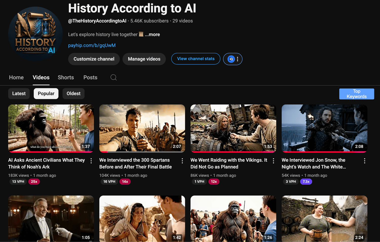Click the 2:08 duration badge
This screenshot has height=242, width=380.
click(x=359, y=147)
